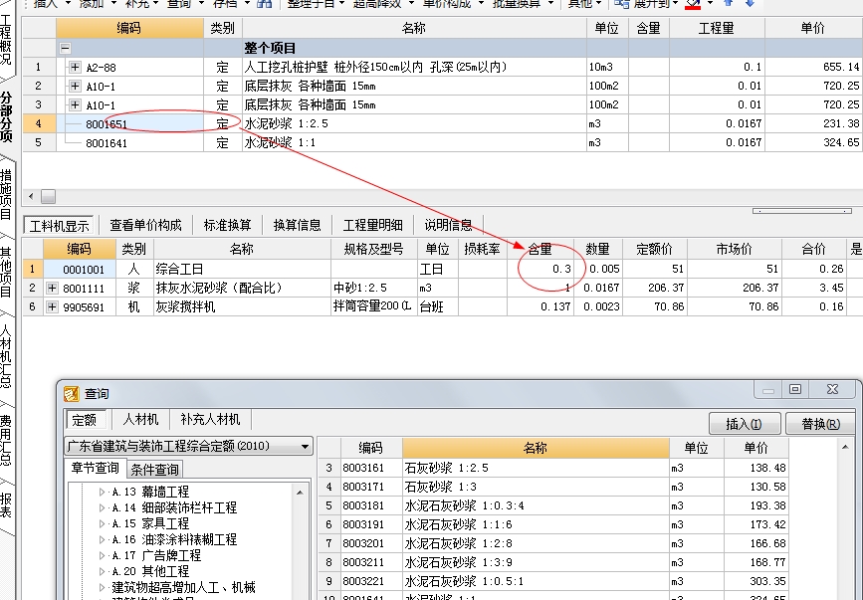Open the 广东省建筑与装饰工程综合定额 dropdown

pyautogui.click(x=305, y=447)
